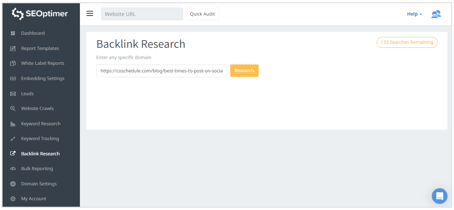This screenshot has height=210, width=454.
Task: Click the White Label Reports icon
Action: 13,63
